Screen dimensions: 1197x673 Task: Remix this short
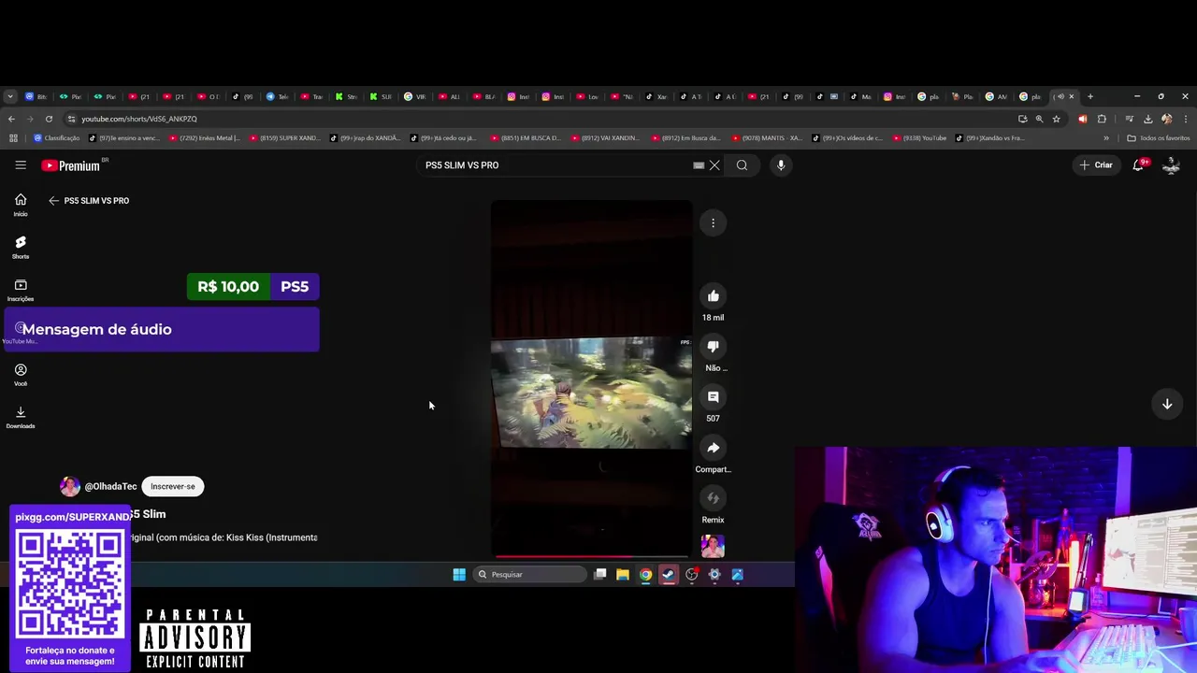713,498
